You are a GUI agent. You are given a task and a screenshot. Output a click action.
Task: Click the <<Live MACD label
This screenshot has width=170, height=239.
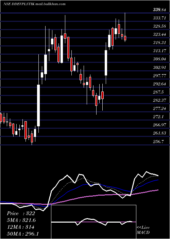tap(143, 230)
